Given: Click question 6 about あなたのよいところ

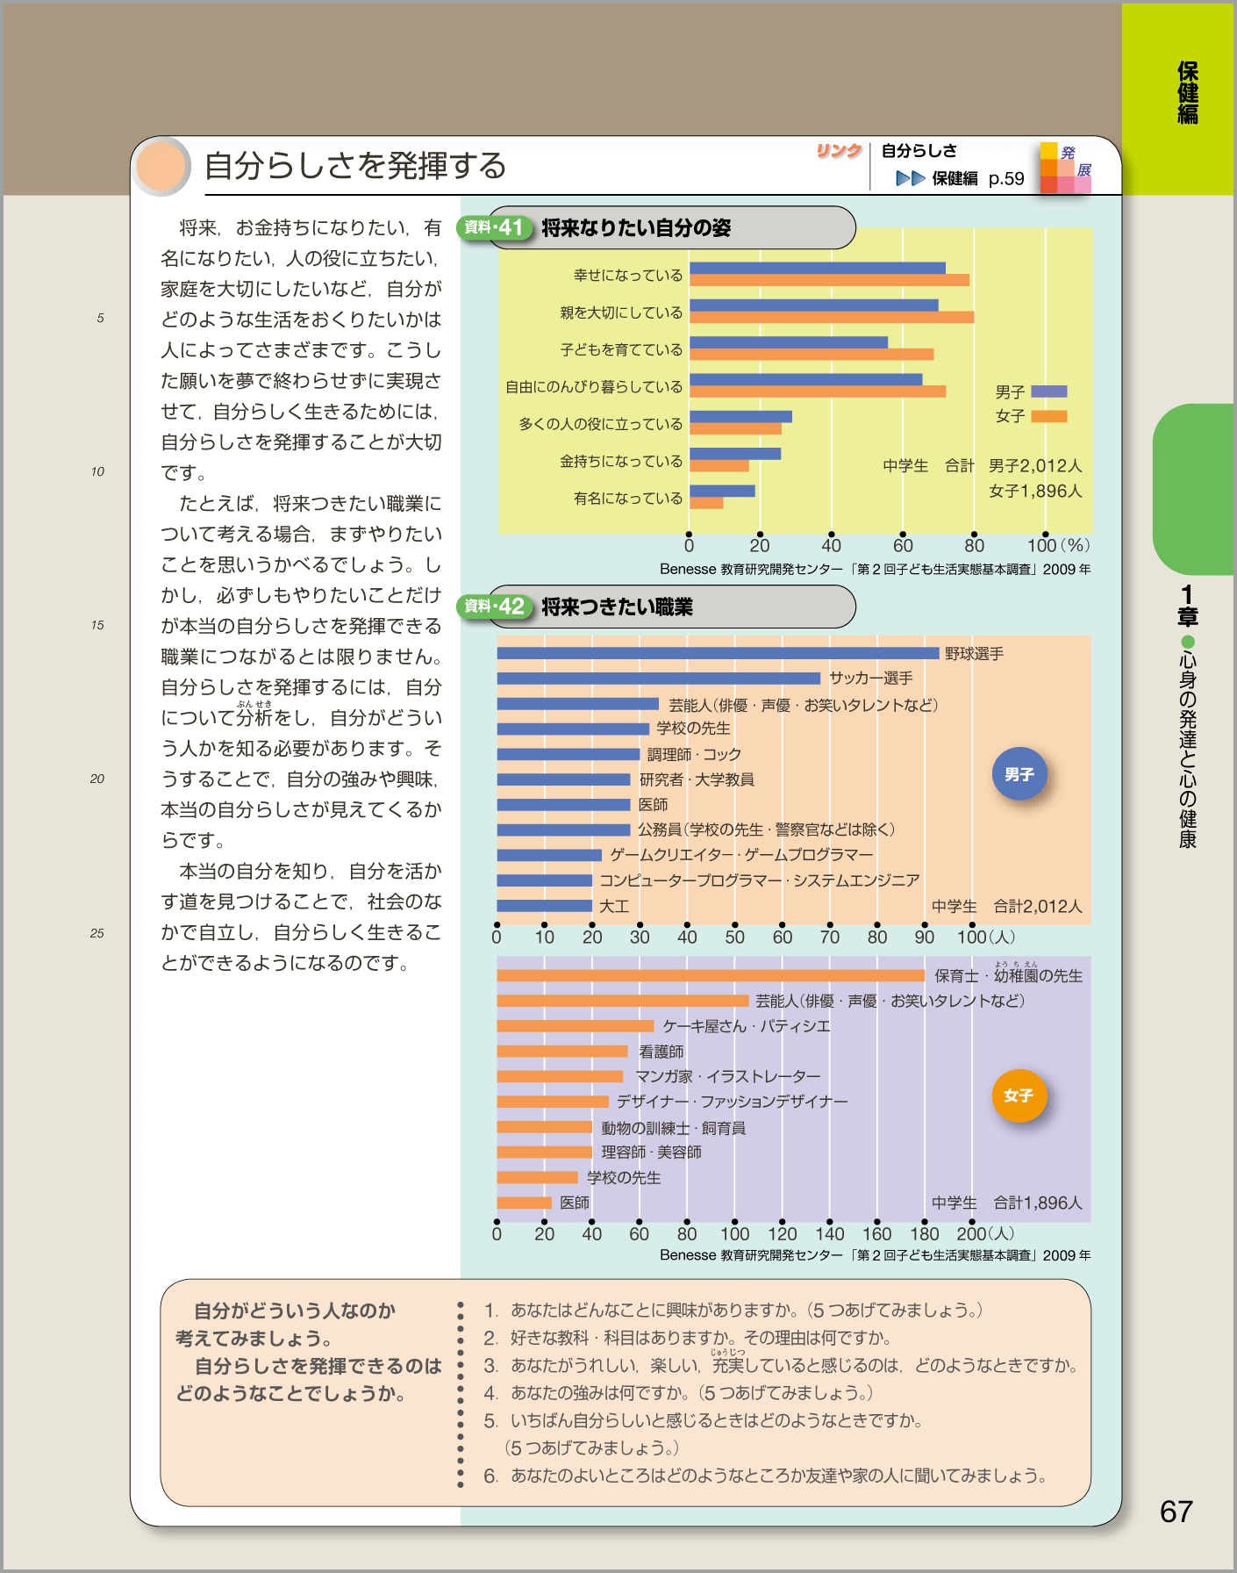Looking at the screenshot, I should coord(766,1476).
